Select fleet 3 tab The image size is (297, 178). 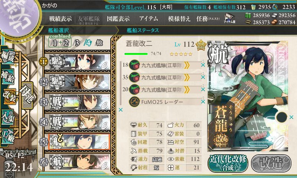(x=77, y=43)
